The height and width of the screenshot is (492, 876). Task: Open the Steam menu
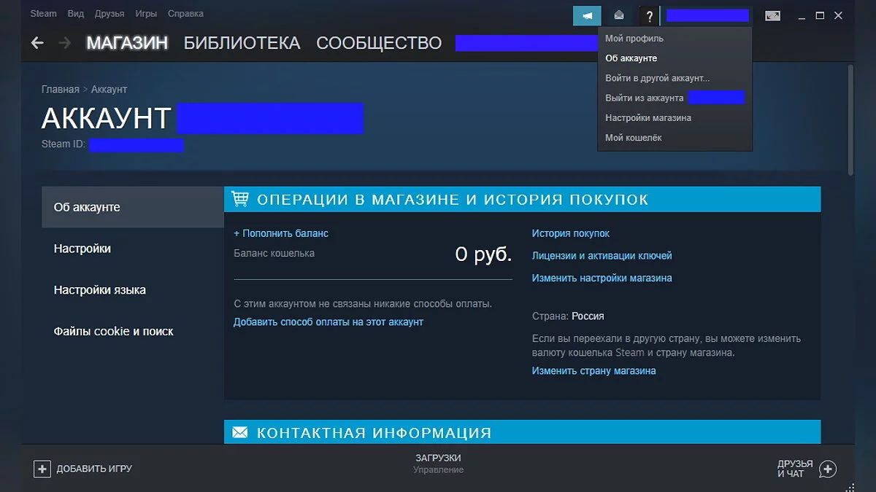43,14
